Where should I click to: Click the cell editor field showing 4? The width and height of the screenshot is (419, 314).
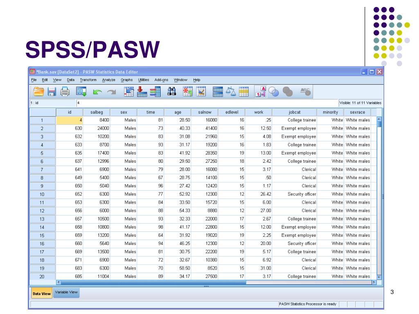(x=207, y=103)
